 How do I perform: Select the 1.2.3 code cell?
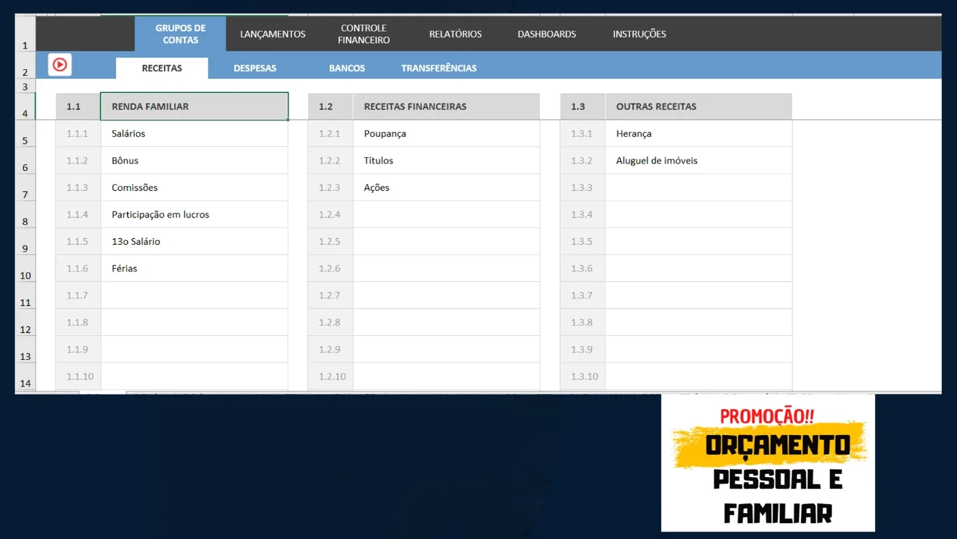[330, 187]
